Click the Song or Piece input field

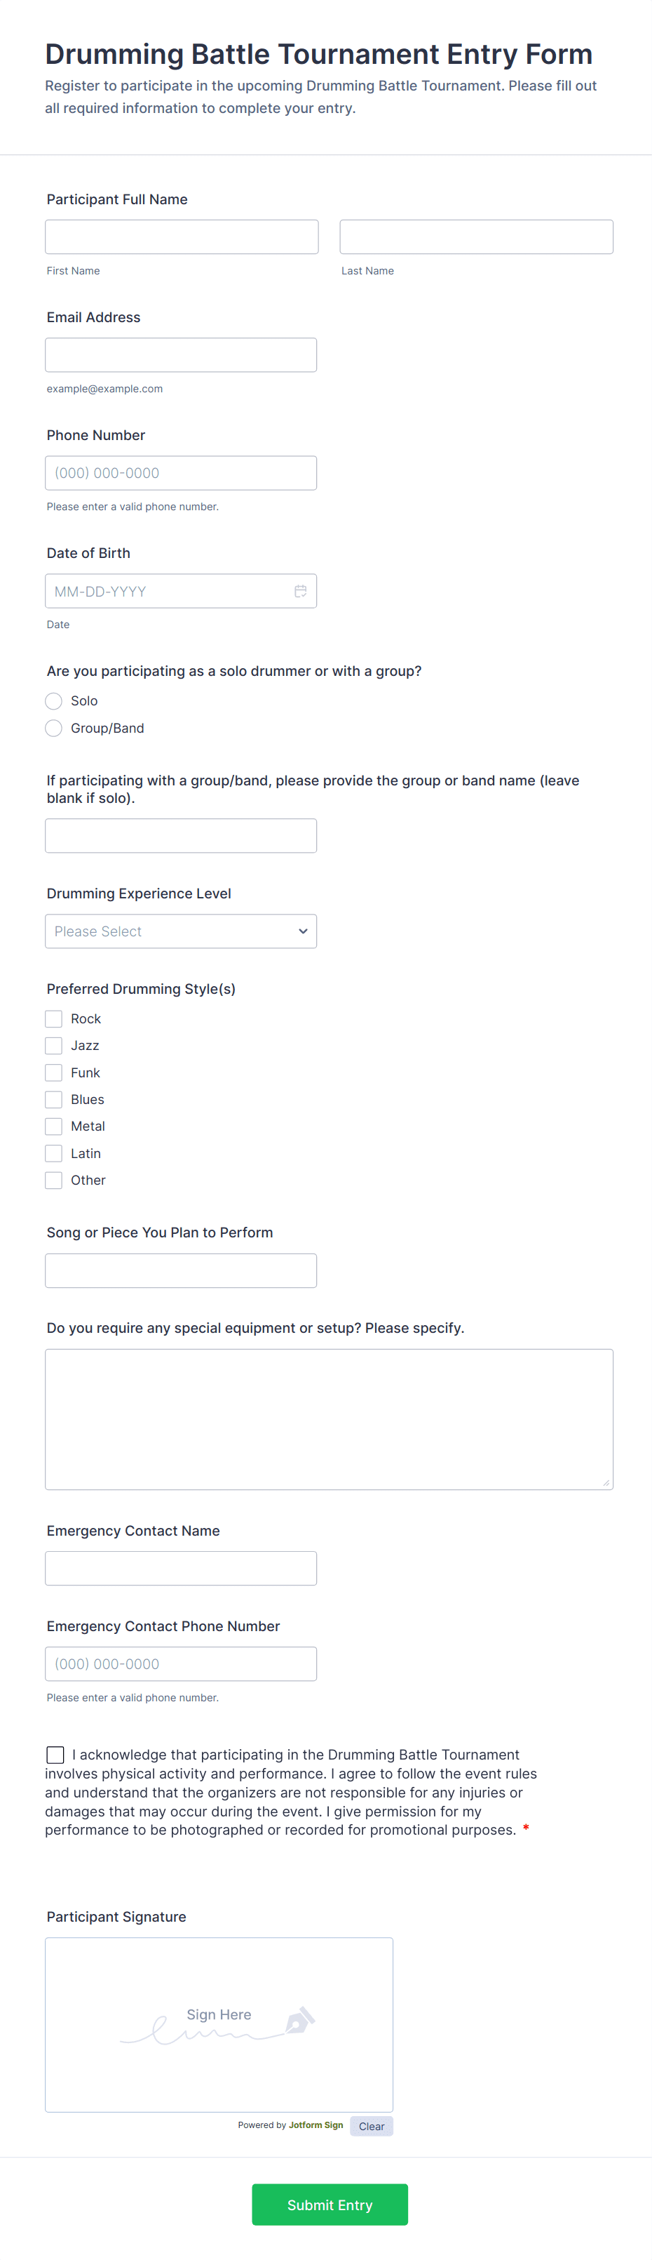(x=181, y=1271)
